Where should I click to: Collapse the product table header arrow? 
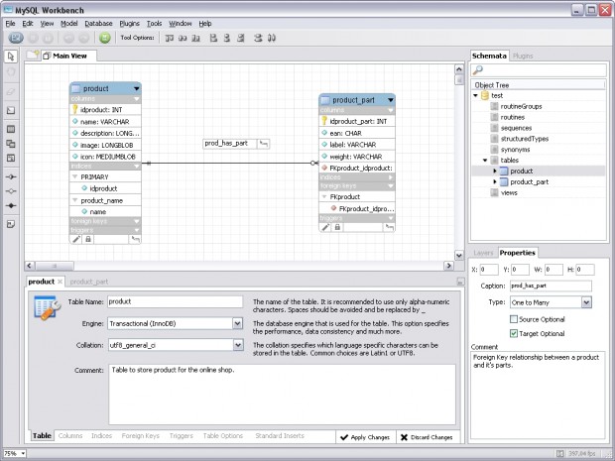[x=136, y=89]
